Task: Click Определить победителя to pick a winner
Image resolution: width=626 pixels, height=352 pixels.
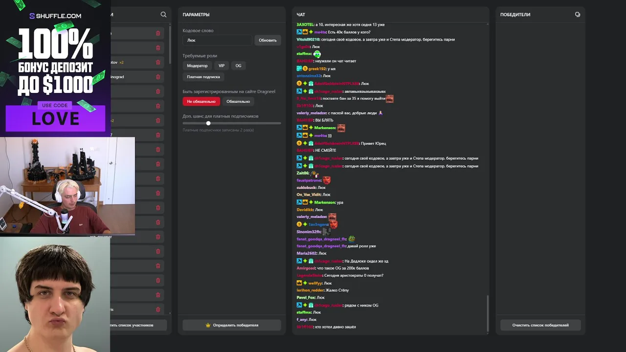Action: pos(232,325)
